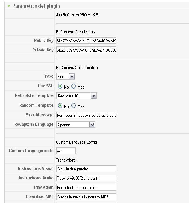This screenshot has width=189, height=203.
Task: Click the Random Template label
Action: click(36, 105)
